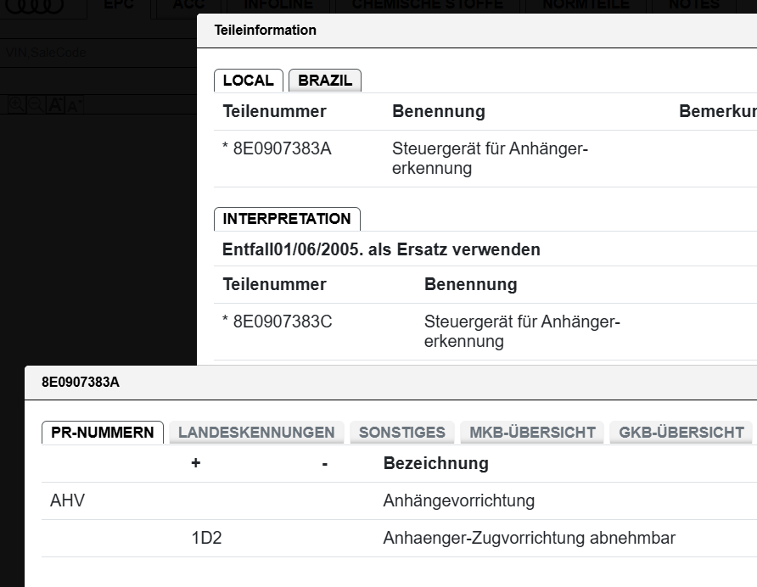Viewport: 757px width, 587px height.
Task: Select the PR-NUMMERN tab
Action: click(x=103, y=432)
